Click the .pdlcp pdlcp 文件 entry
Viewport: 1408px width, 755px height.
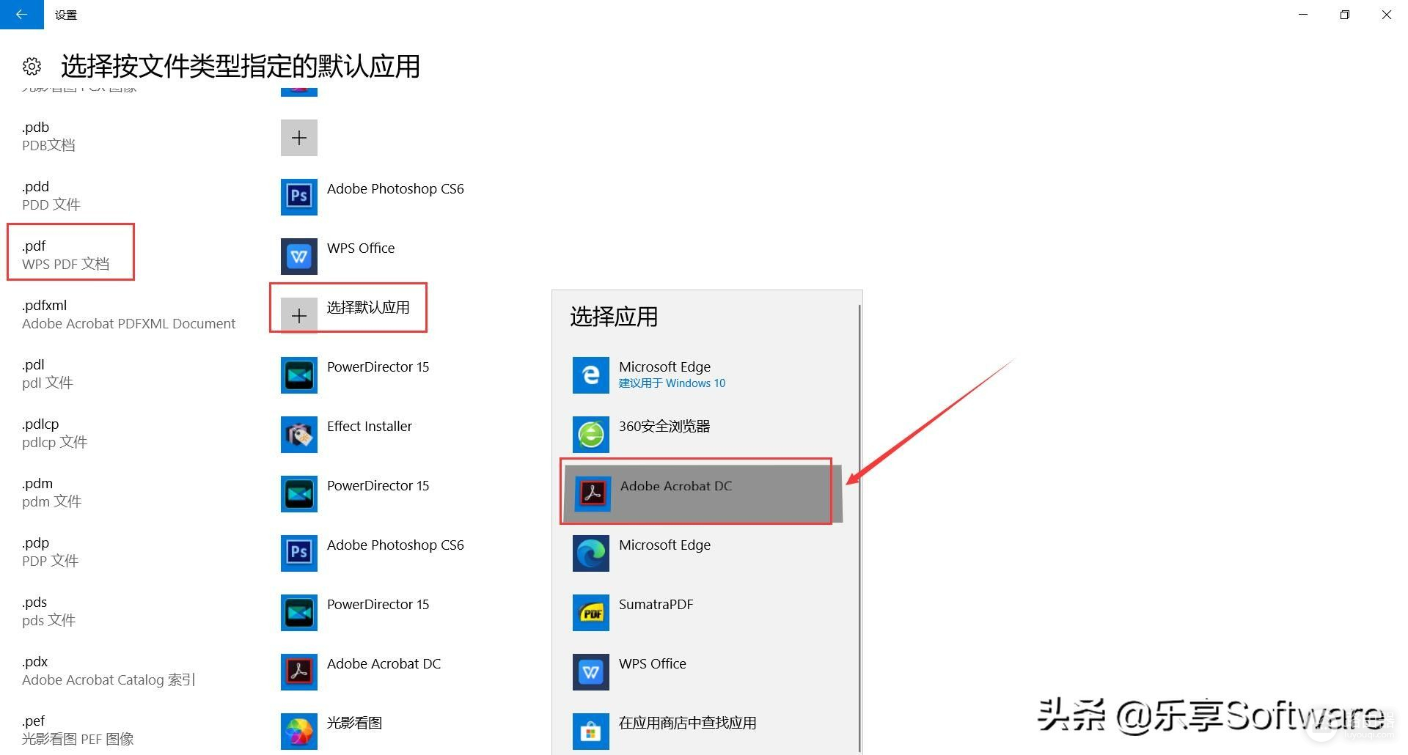click(x=55, y=433)
